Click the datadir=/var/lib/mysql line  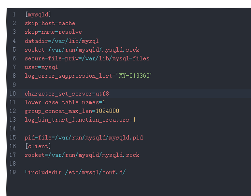click(62, 41)
